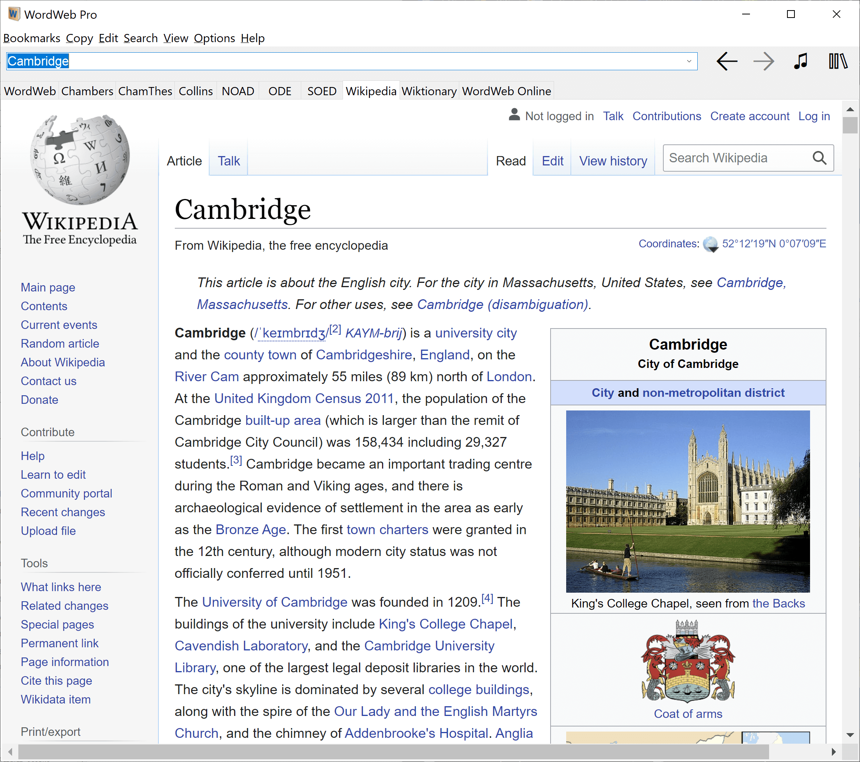Switch to the Chambers dictionary tab
The height and width of the screenshot is (762, 860).
click(x=87, y=91)
